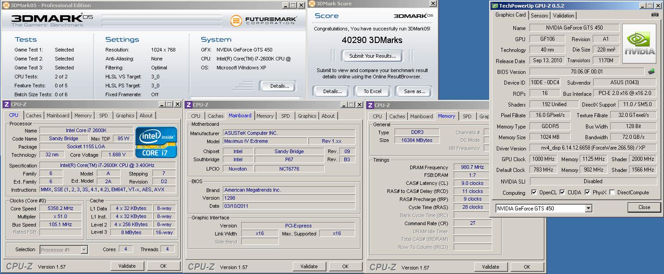Image resolution: width=664 pixels, height=274 pixels.
Task: Click the Bandwidth field showing 72.0 GB/s
Action: 634,137
